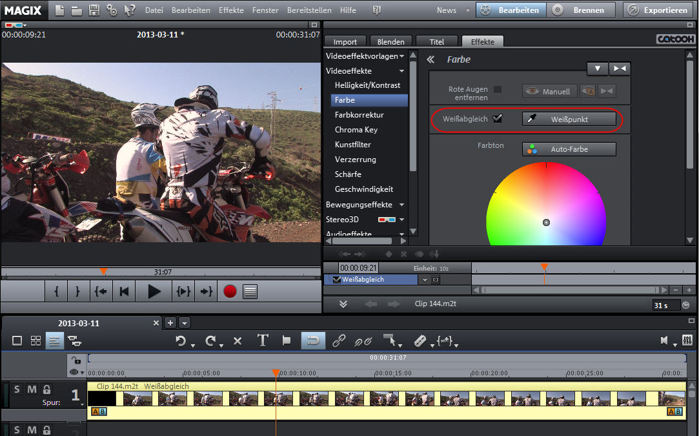Click the undo arrow in timeline toolbar
Image resolution: width=699 pixels, height=436 pixels.
click(x=181, y=341)
